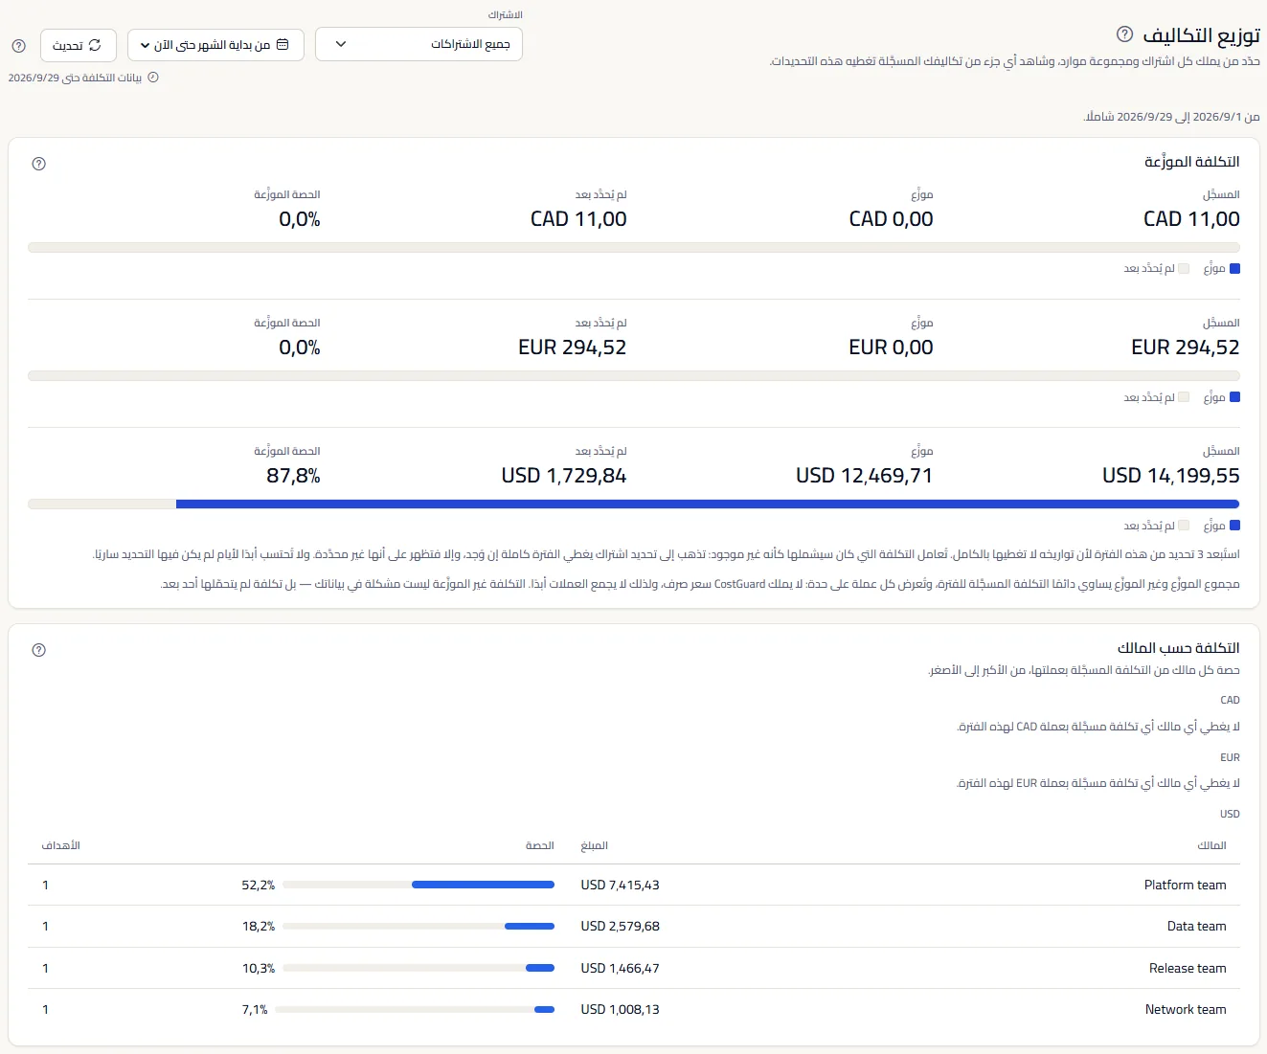Click the EUR allocation progress bar

tap(634, 376)
